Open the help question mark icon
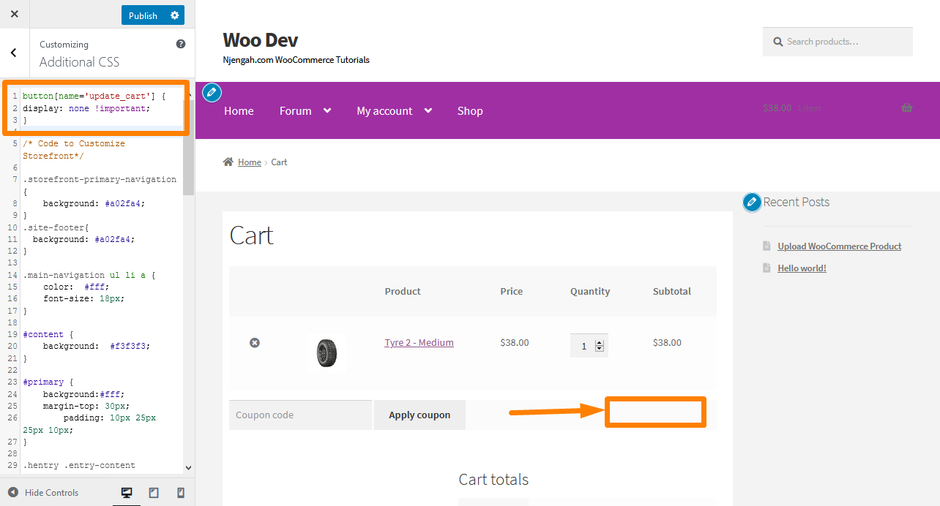940x506 pixels. point(181,44)
